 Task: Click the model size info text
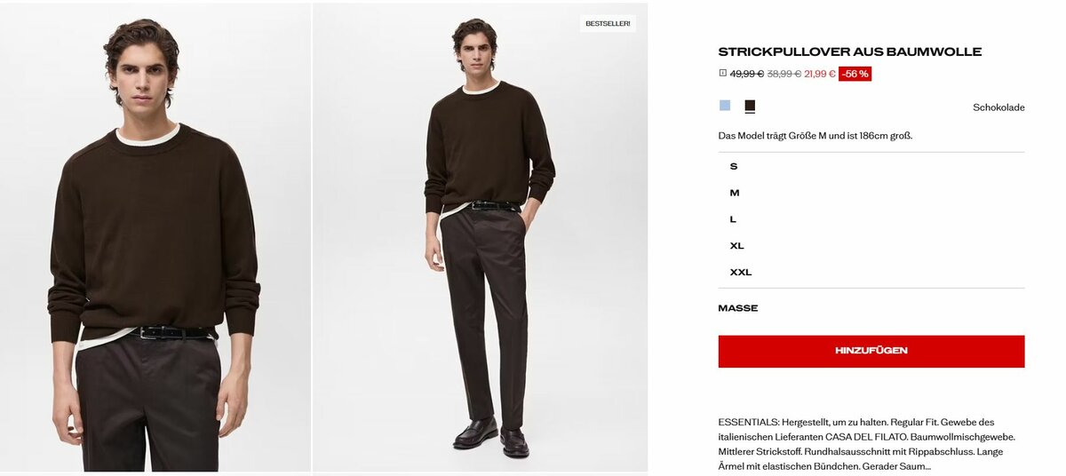[815, 136]
